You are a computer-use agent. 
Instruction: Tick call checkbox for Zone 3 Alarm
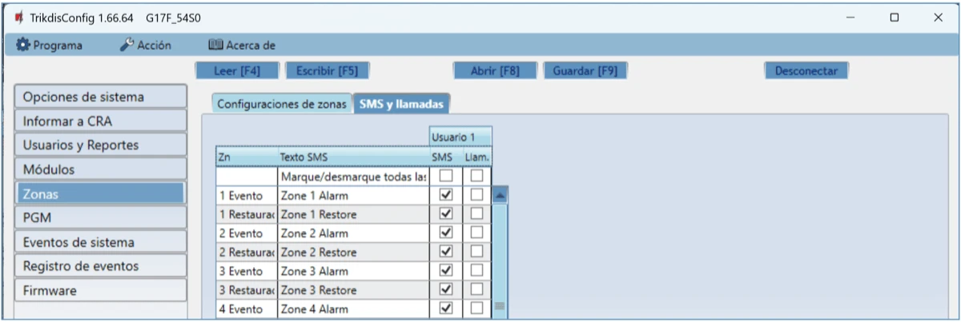477,270
